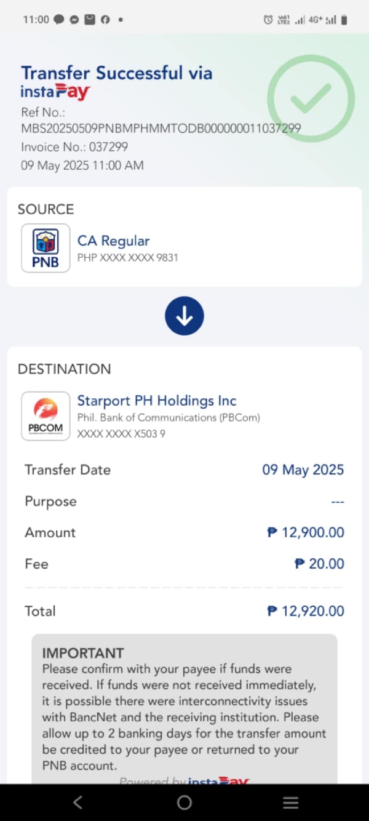Tap the ₱ 20.00 fee value

coord(319,564)
